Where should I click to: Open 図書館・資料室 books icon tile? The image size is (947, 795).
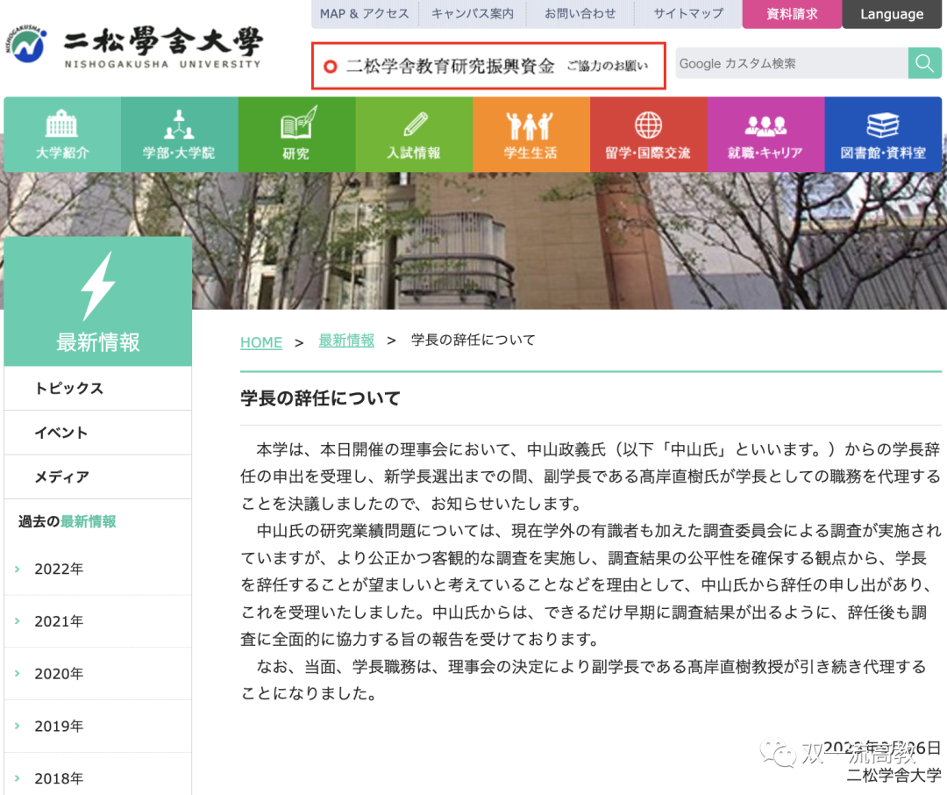[883, 134]
